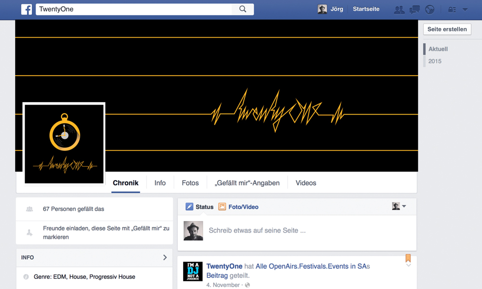Go to Startseite

click(x=366, y=9)
